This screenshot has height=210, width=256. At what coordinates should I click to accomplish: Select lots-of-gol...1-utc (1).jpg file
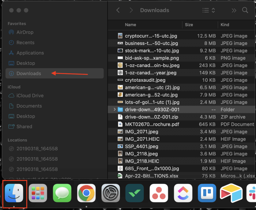(x=181, y=102)
